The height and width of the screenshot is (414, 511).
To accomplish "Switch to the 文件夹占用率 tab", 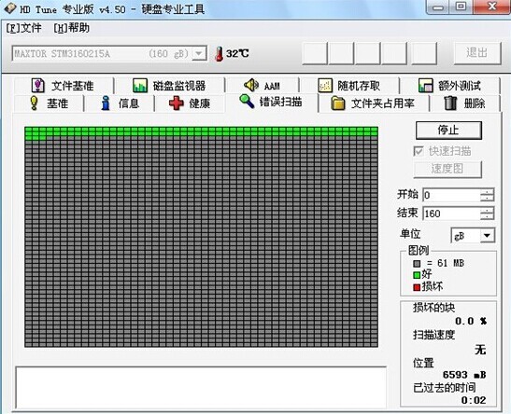I will (374, 103).
